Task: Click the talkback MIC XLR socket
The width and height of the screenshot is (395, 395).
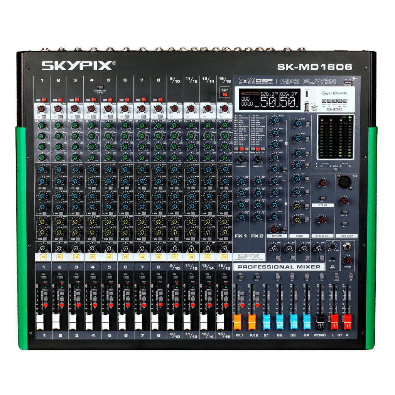Action: click(x=344, y=182)
